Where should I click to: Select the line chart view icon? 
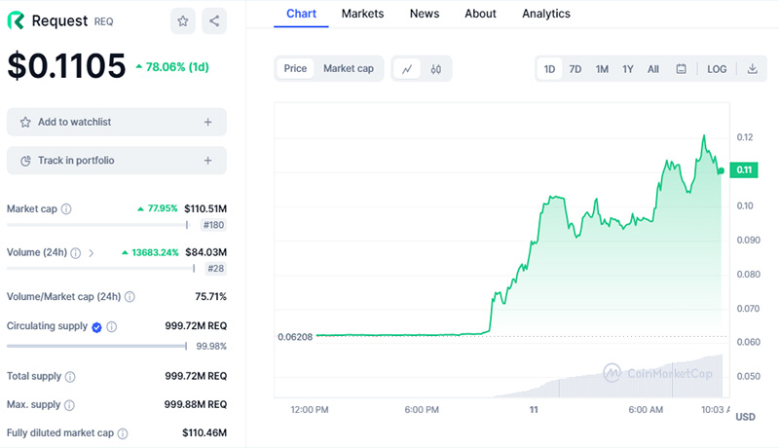tap(407, 69)
